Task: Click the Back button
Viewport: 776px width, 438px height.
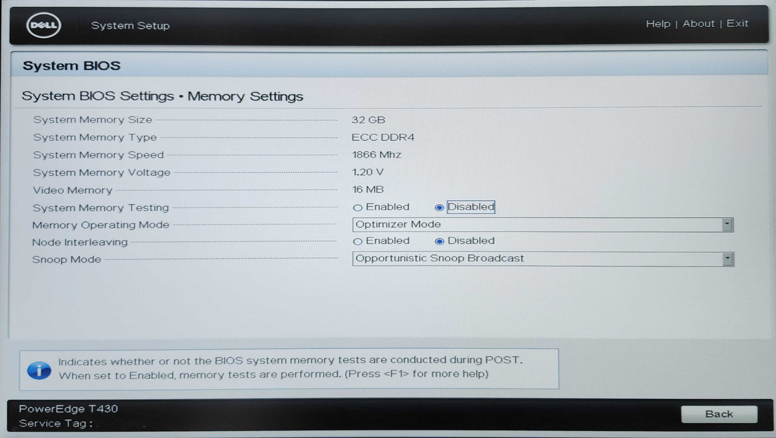Action: tap(719, 414)
